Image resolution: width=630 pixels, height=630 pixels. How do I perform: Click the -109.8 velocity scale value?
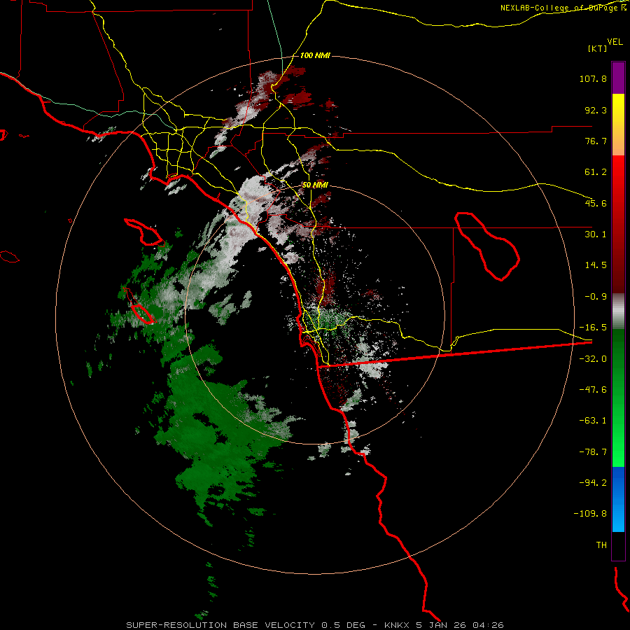tap(591, 514)
